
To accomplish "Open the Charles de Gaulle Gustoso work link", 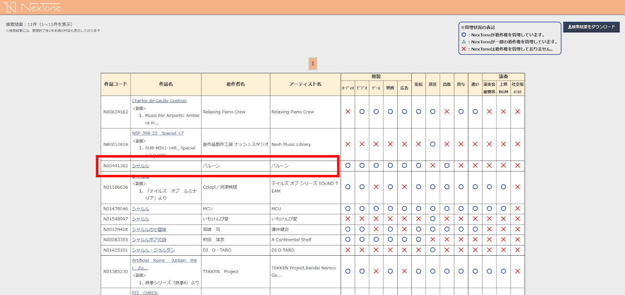I will (x=159, y=101).
